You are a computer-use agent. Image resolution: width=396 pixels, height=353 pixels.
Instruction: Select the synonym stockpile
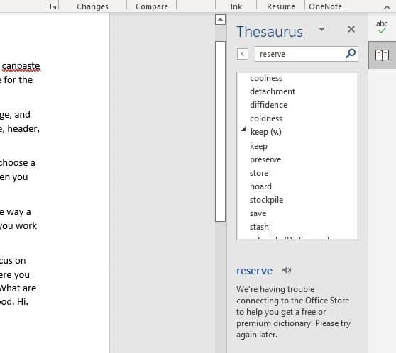pyautogui.click(x=266, y=200)
